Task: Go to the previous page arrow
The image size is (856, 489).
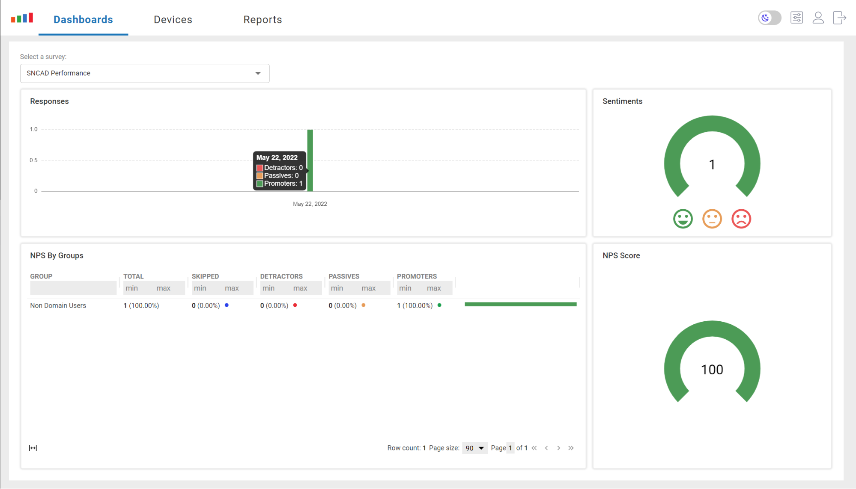Action: (x=546, y=448)
